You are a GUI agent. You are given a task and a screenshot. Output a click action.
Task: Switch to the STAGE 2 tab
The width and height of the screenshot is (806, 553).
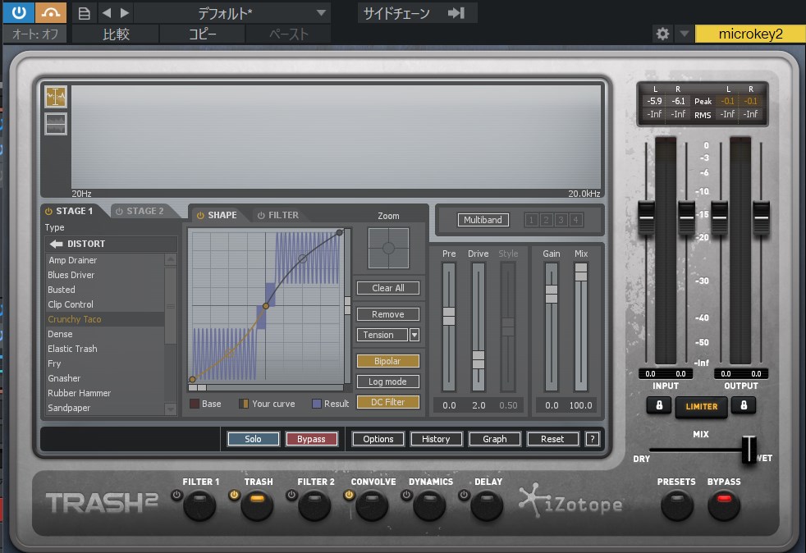[140, 211]
